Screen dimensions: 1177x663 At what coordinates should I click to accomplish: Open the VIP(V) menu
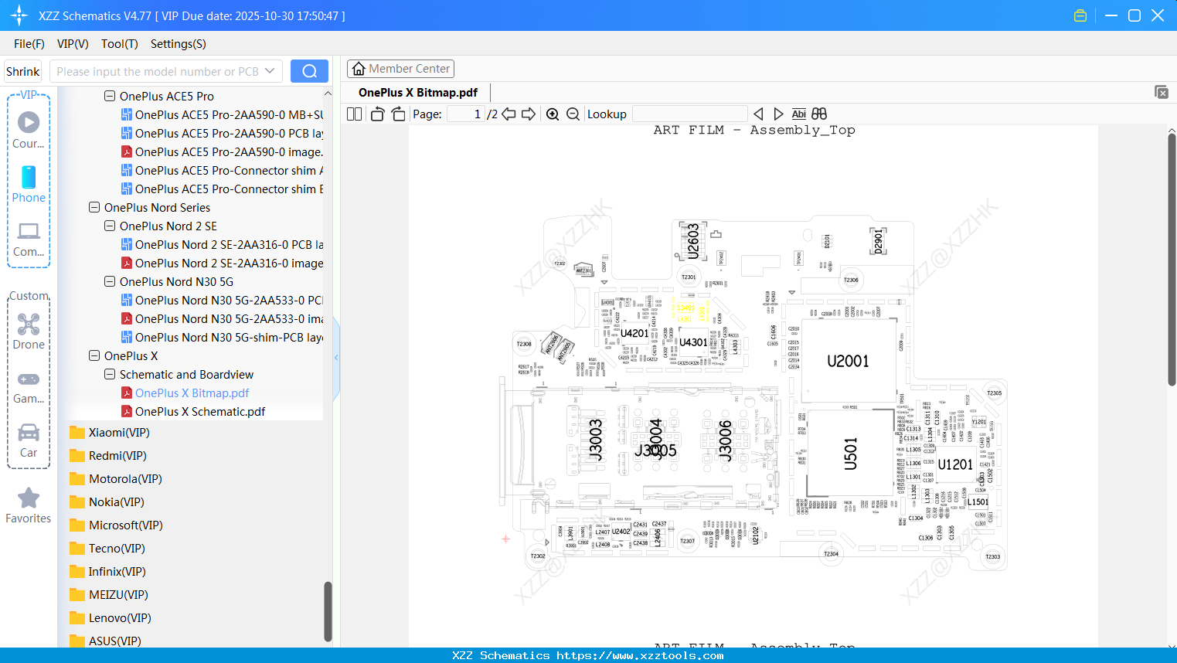coord(73,44)
